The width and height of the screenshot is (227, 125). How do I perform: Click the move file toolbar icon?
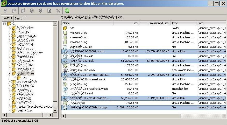49,11
